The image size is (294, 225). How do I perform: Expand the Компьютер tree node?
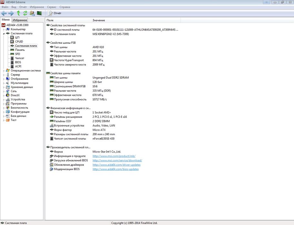[4, 29]
